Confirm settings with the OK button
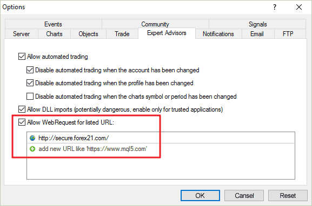Image resolution: width=312 pixels, height=206 pixels. pos(200,195)
